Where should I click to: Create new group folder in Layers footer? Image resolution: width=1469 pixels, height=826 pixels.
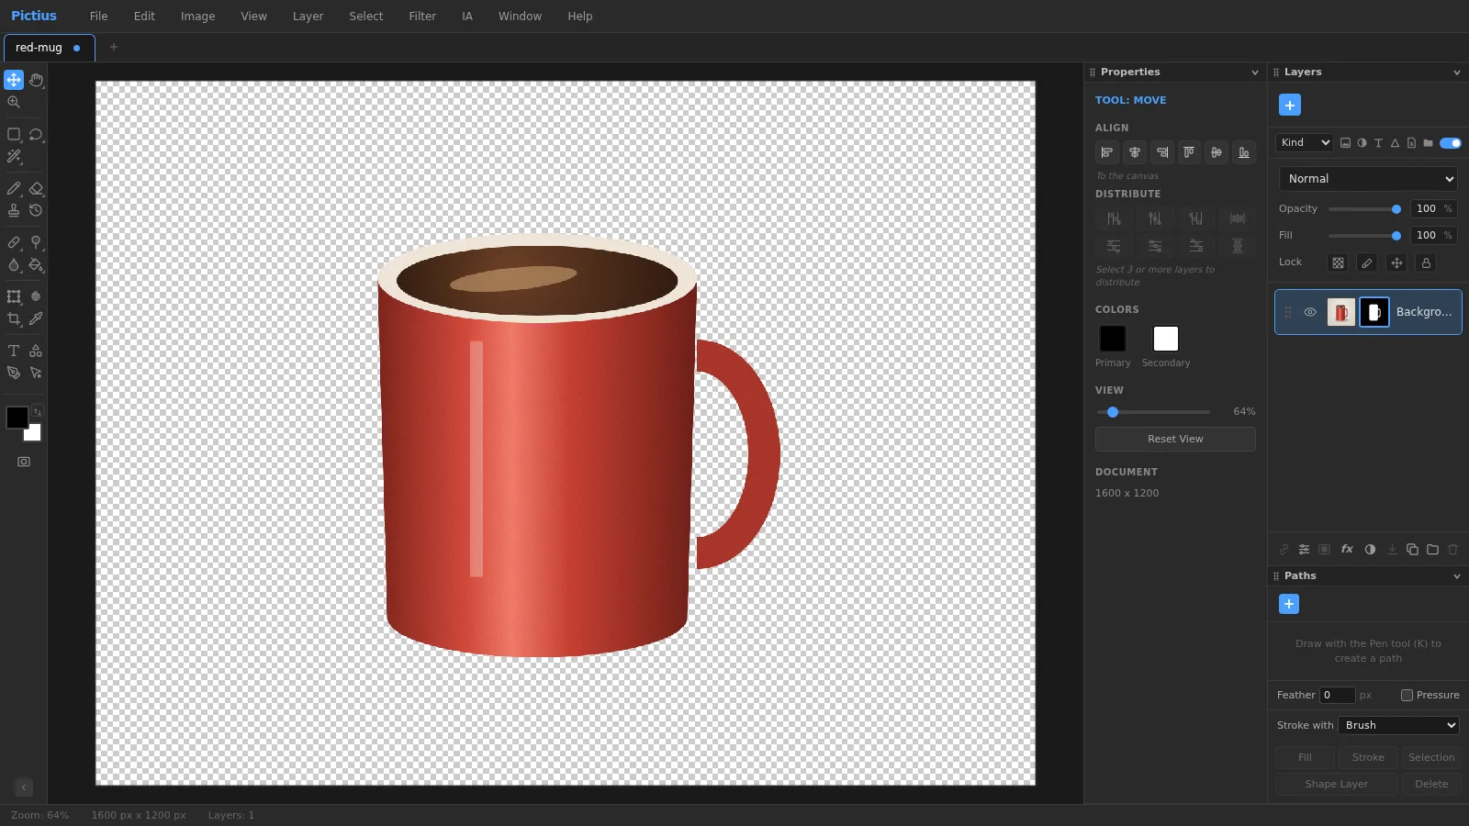tap(1432, 549)
